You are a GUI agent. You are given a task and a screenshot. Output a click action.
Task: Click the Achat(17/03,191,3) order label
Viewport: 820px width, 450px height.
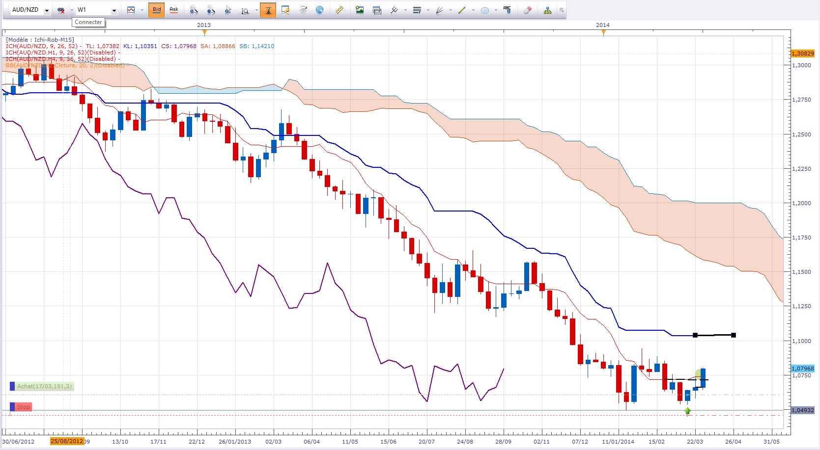44,387
